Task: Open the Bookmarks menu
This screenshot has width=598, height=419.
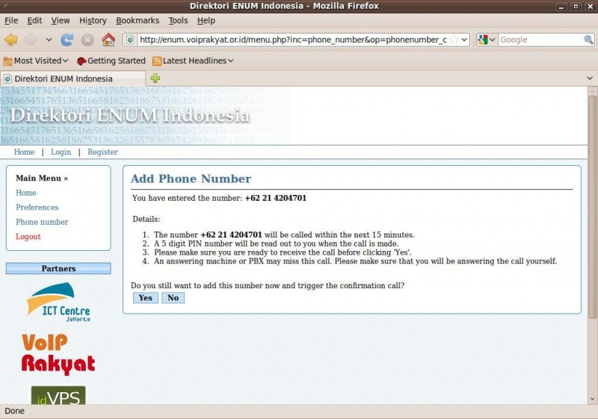Action: click(x=138, y=20)
